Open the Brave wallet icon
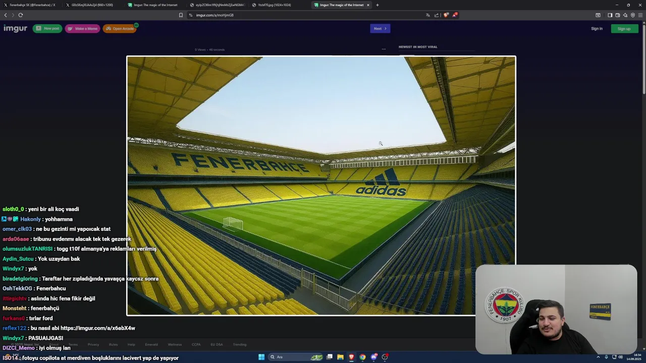 (x=617, y=15)
